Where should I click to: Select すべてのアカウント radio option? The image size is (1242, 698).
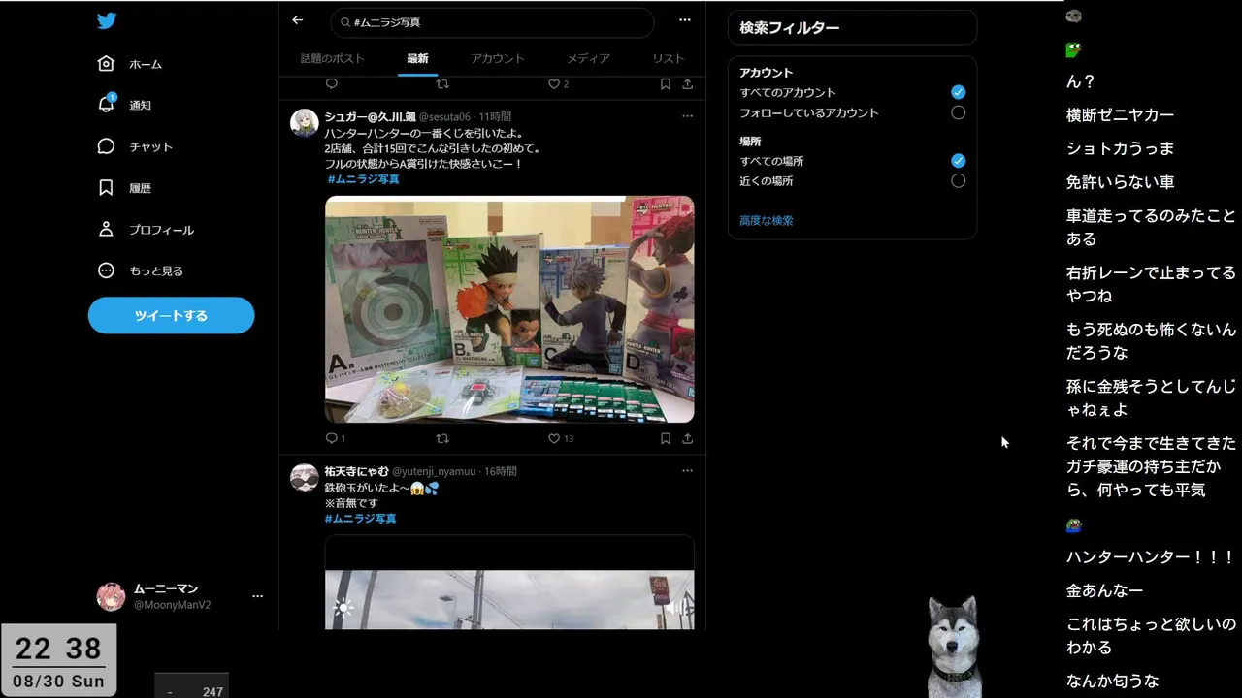point(958,92)
